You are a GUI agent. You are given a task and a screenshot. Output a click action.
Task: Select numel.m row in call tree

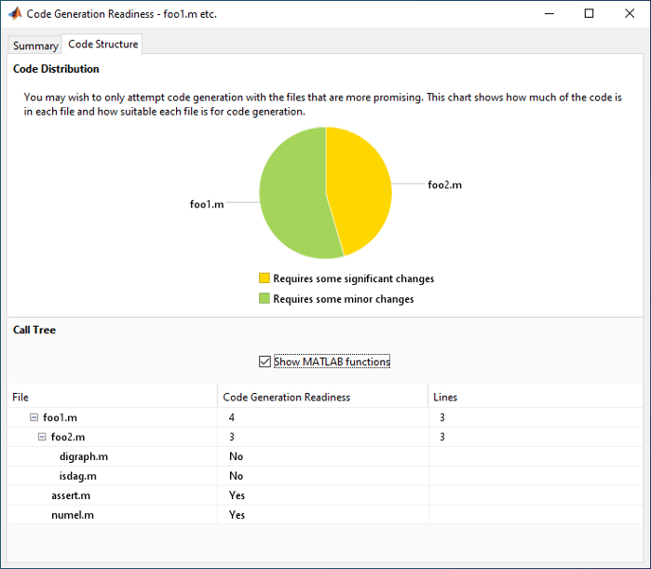72,515
